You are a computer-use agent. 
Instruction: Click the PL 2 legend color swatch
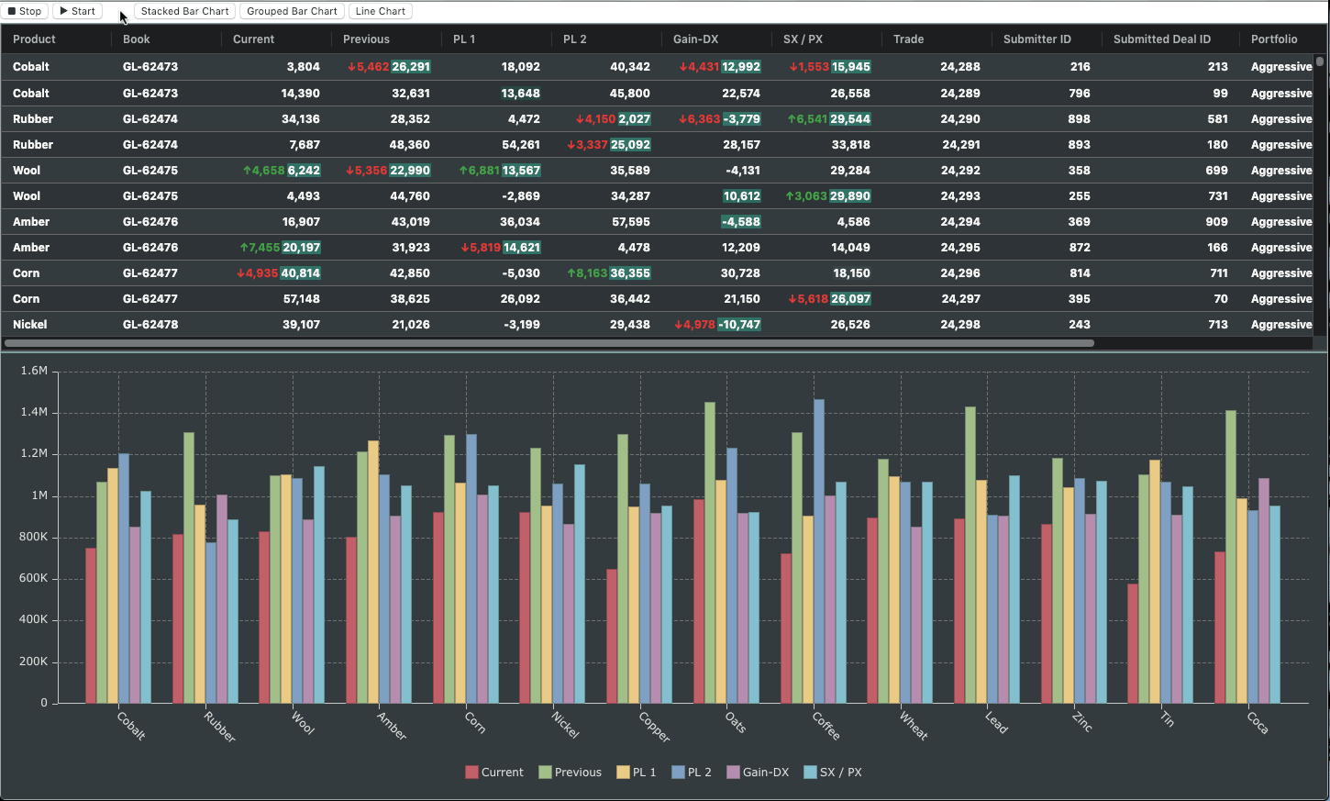click(678, 773)
